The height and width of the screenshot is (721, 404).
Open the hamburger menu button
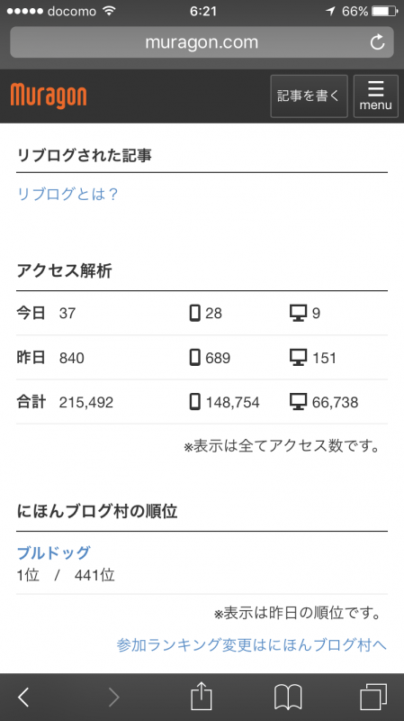tap(375, 96)
